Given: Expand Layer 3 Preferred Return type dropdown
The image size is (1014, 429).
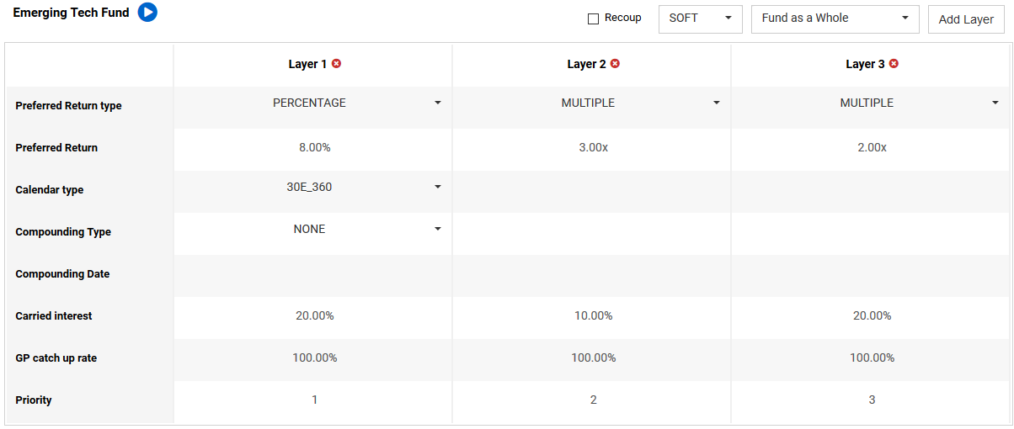Looking at the screenshot, I should [x=871, y=103].
